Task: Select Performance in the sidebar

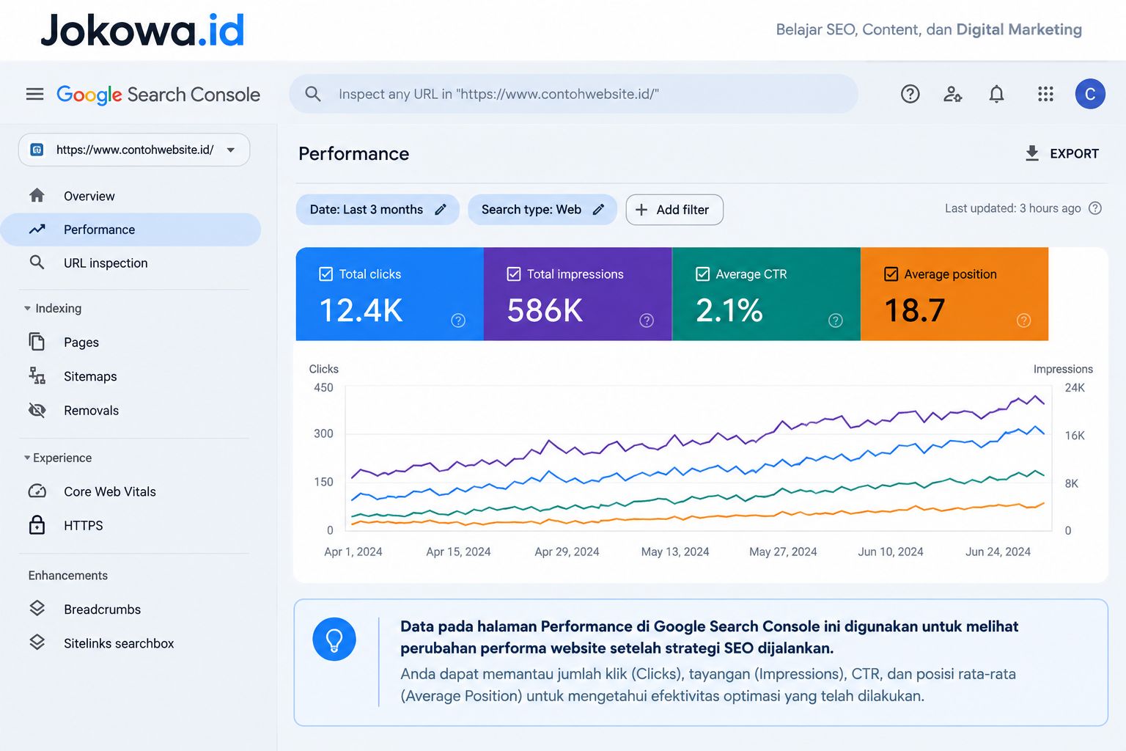Action: 130,230
